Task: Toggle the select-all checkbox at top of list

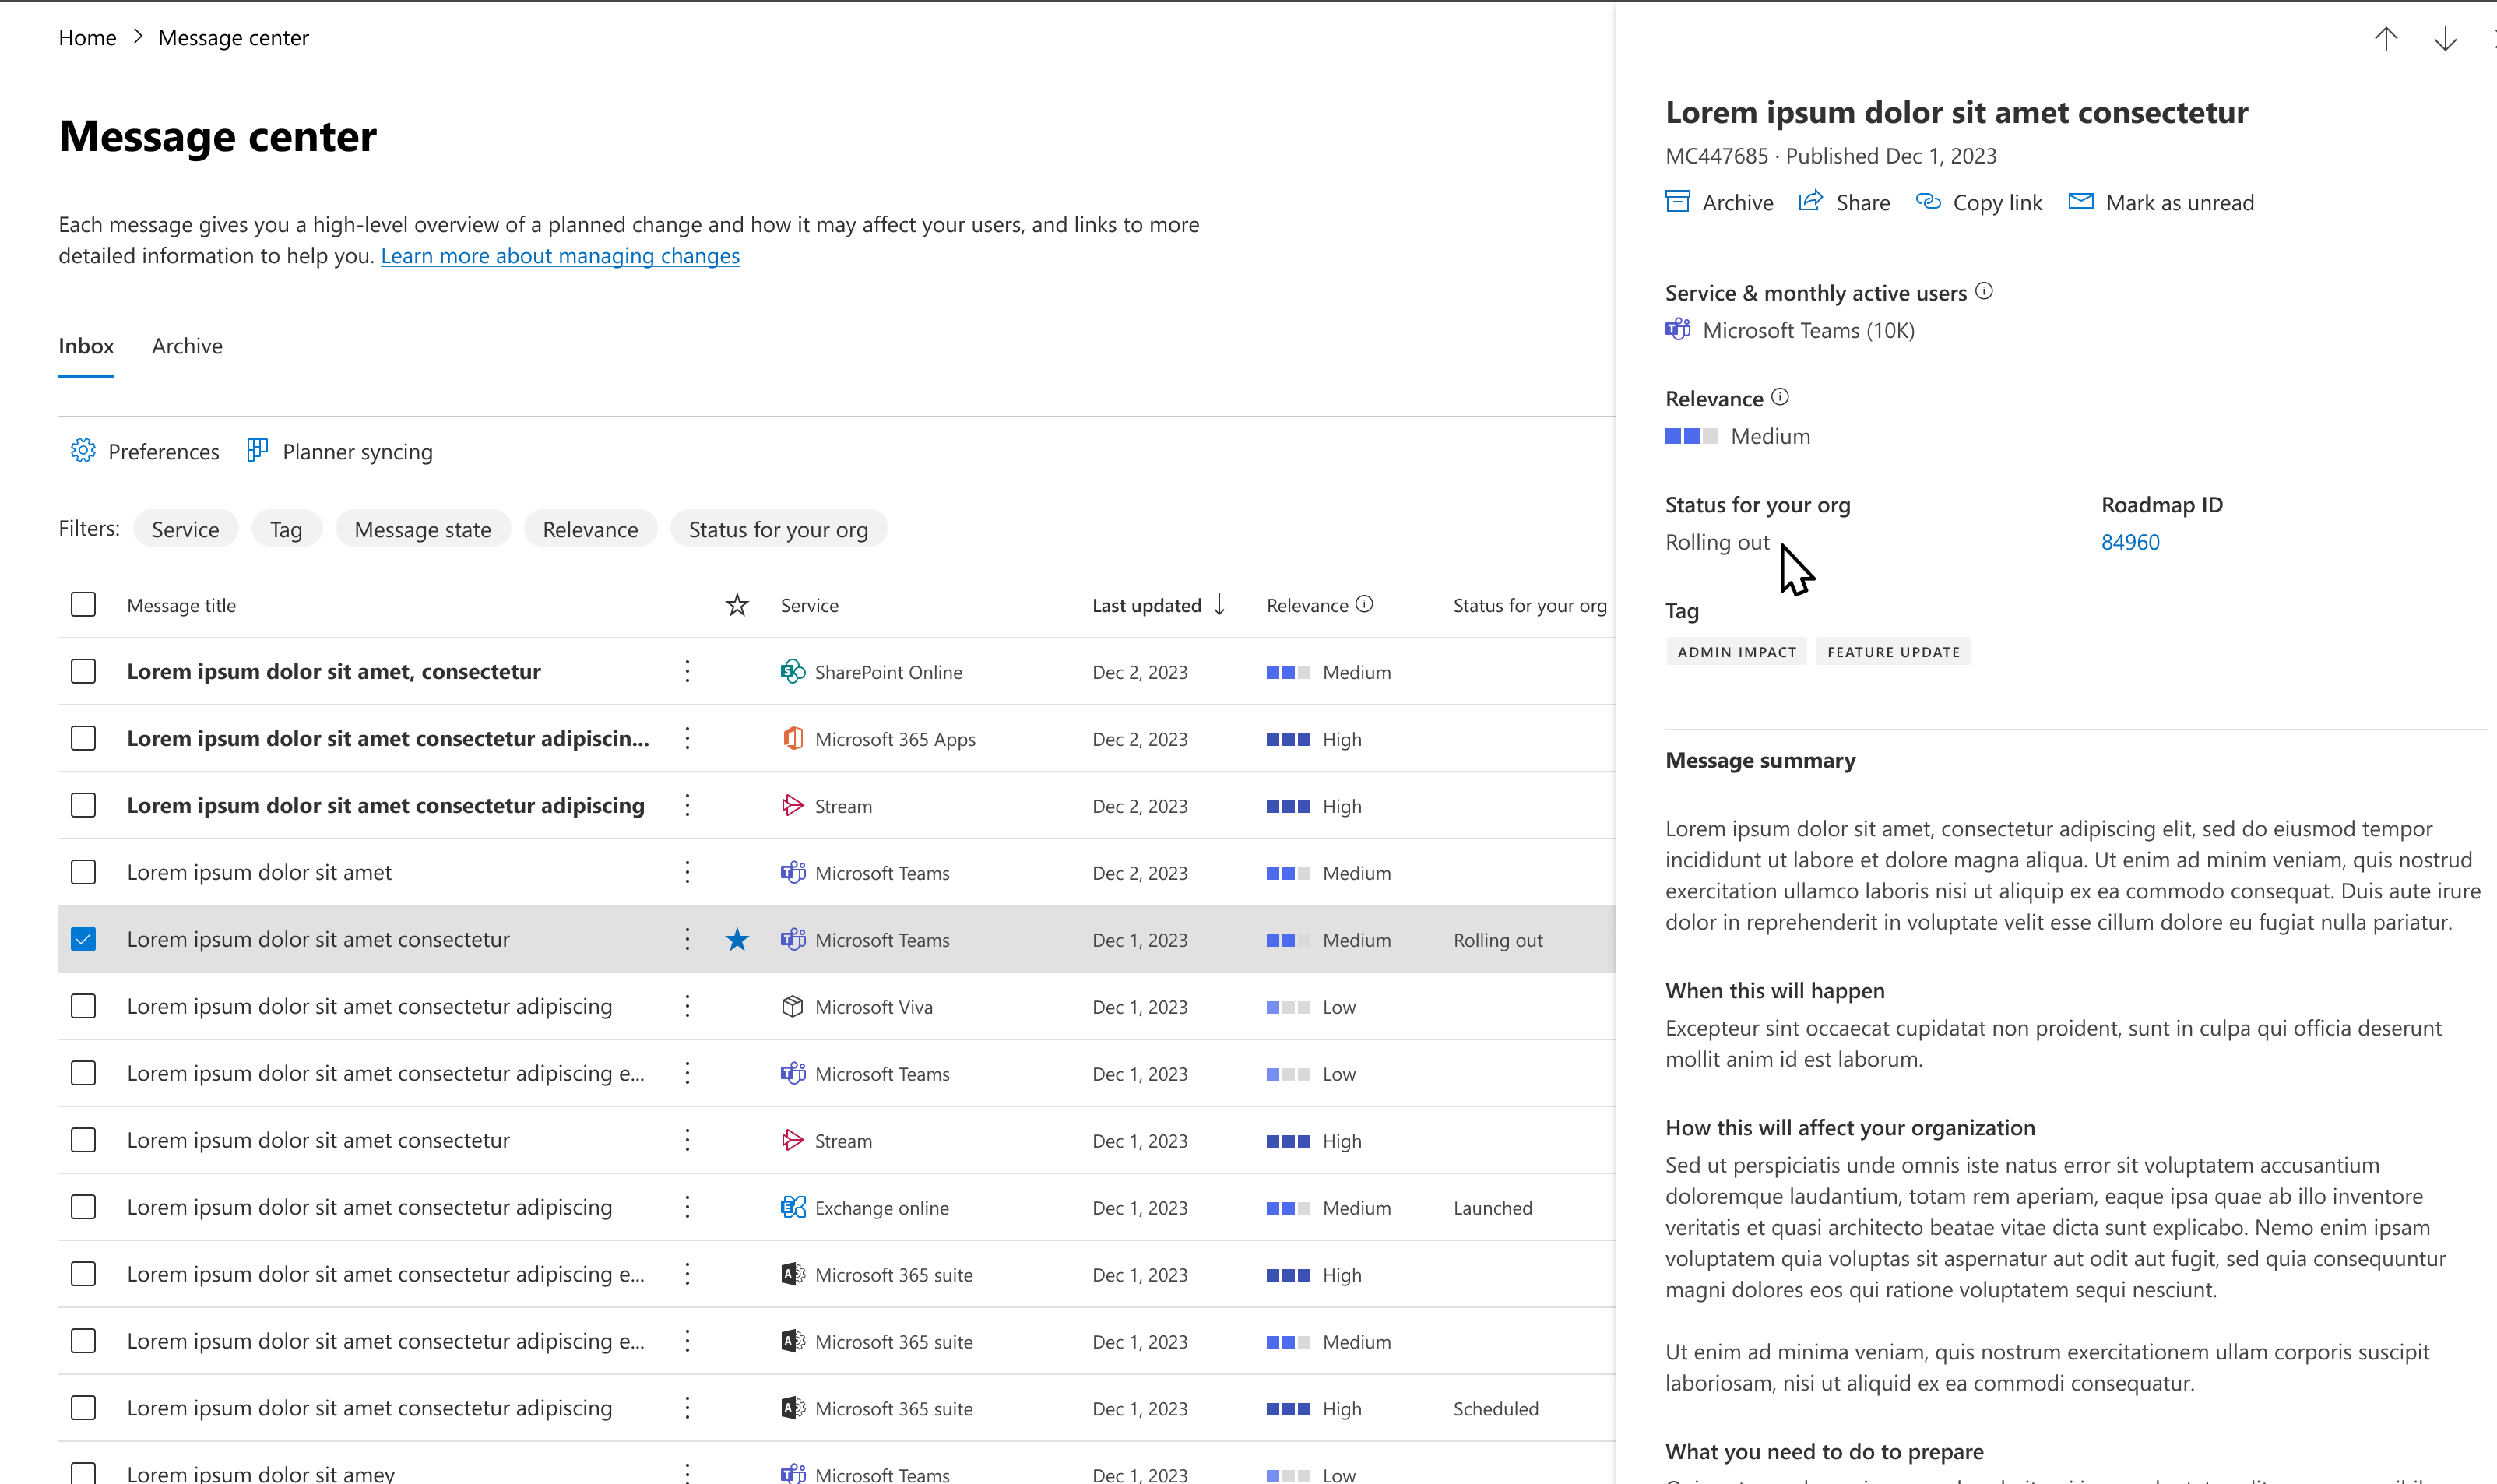Action: coord(83,604)
